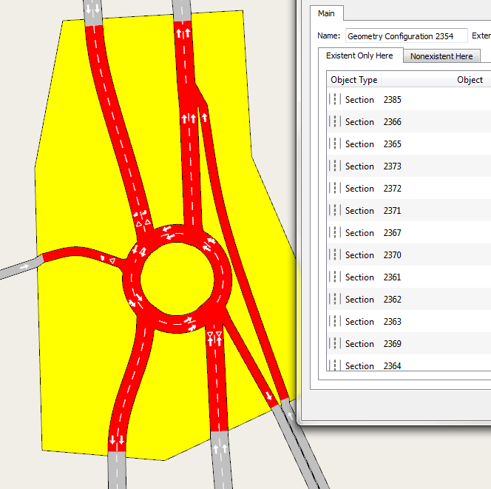Select the Section 2361 row
Screen dimensions: 491x489
coord(392,277)
